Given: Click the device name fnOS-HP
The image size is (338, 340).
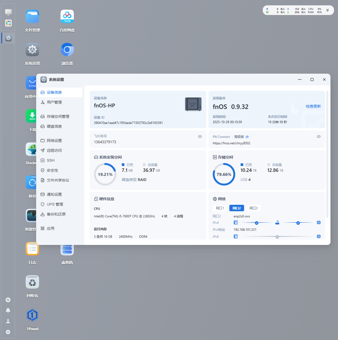Looking at the screenshot, I should (x=104, y=105).
